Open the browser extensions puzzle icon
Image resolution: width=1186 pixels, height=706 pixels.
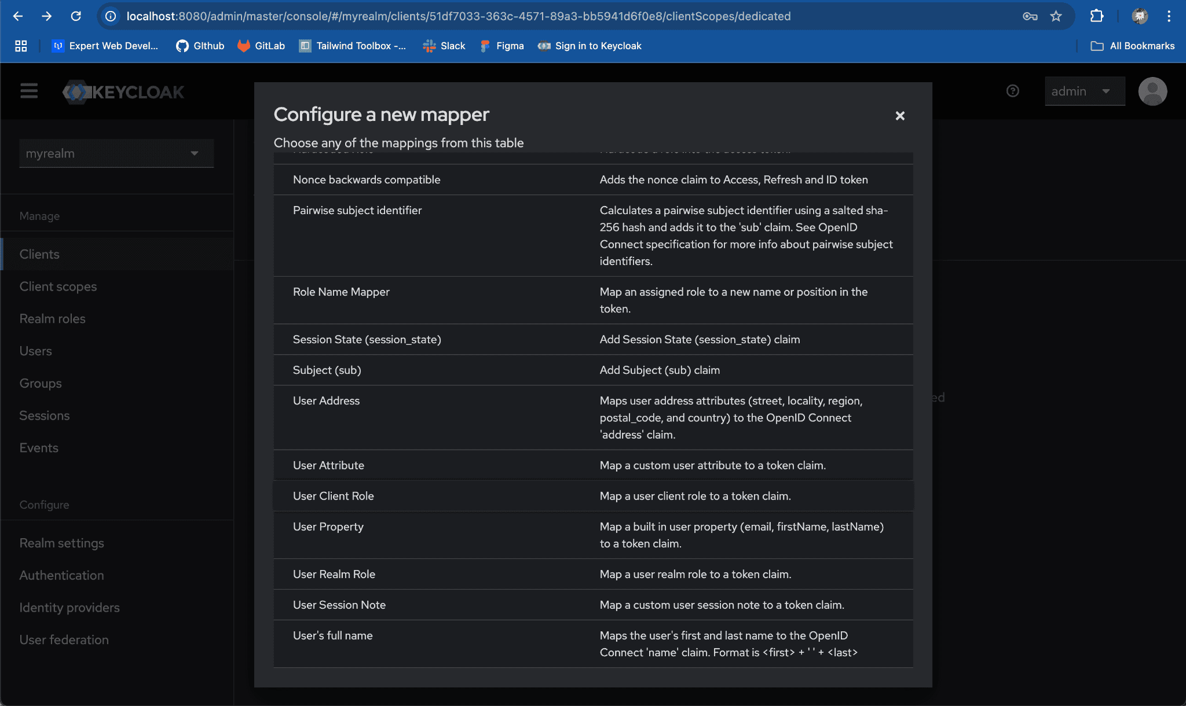point(1097,16)
